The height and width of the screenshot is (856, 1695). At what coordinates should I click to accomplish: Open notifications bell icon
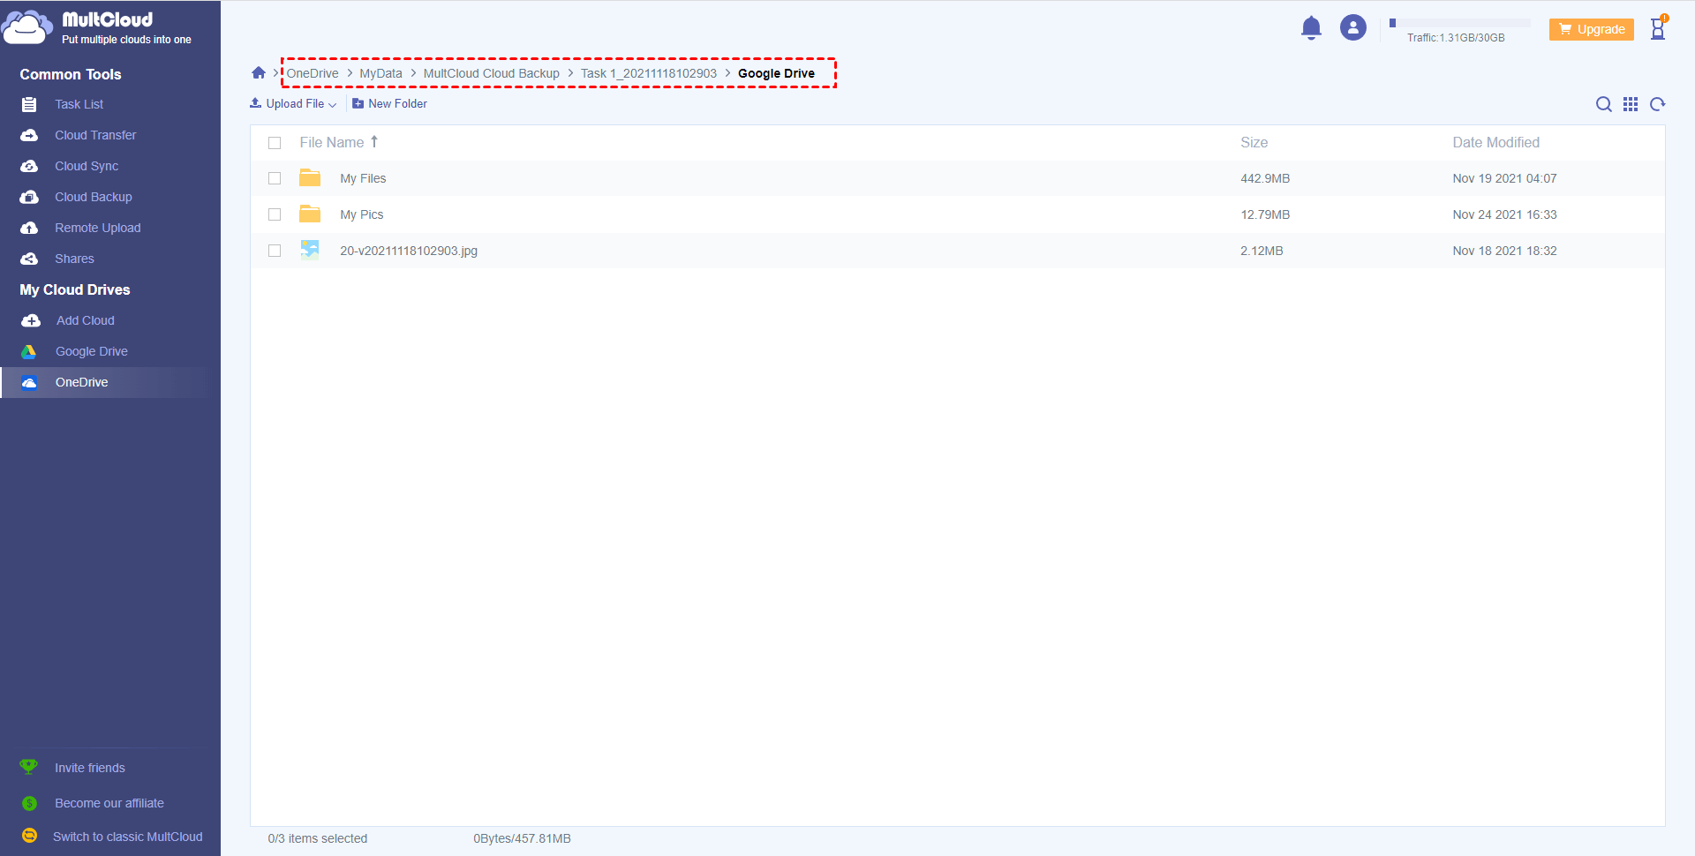point(1311,28)
